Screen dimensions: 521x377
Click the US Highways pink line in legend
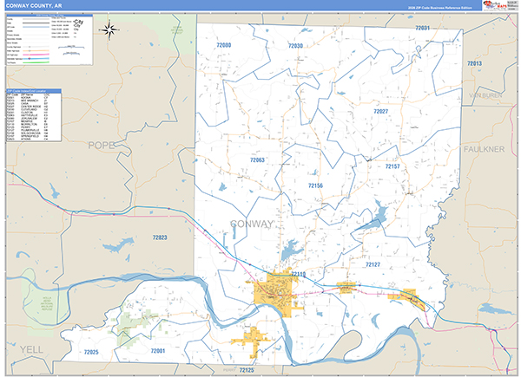tap(36, 55)
